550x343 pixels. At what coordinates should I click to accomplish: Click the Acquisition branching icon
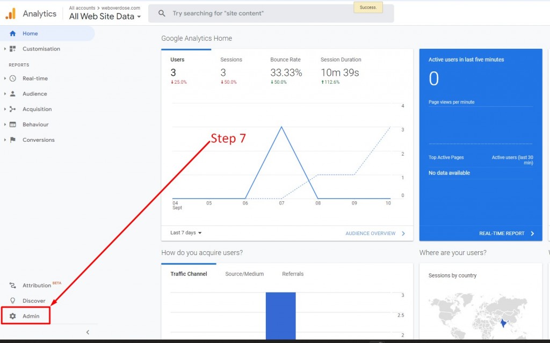coord(13,109)
